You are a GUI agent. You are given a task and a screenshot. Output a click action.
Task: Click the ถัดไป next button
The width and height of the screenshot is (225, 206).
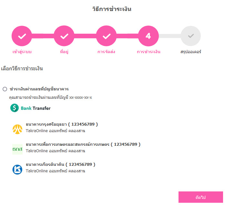(200, 197)
